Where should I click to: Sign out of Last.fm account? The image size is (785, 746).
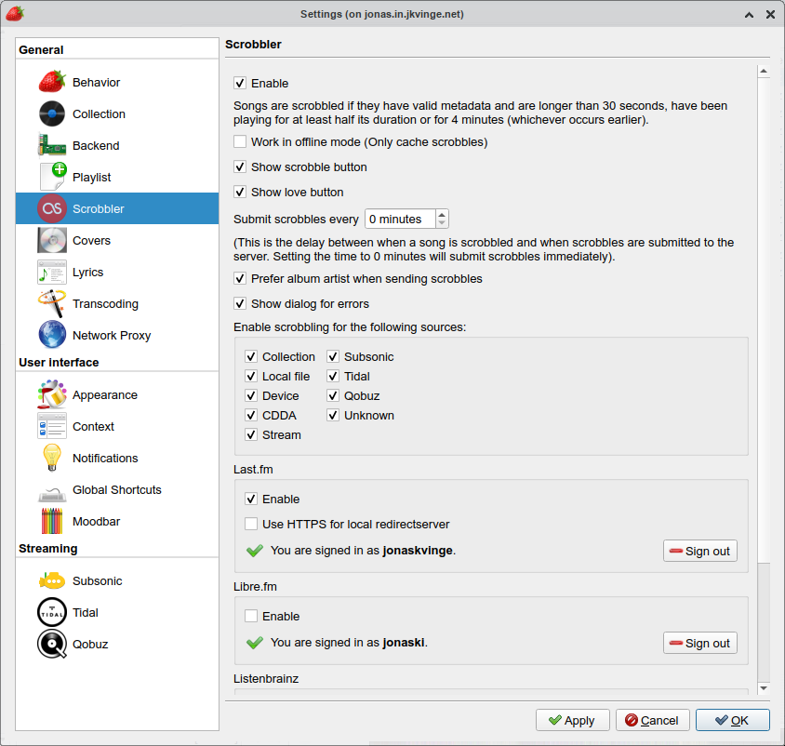699,551
